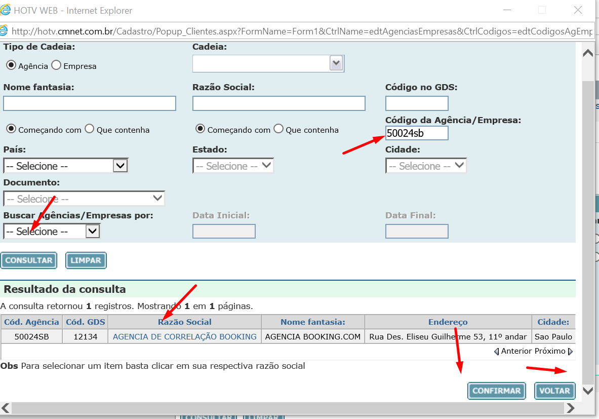
Task: Select Começando com under Nome fantasia
Action: tap(11, 129)
